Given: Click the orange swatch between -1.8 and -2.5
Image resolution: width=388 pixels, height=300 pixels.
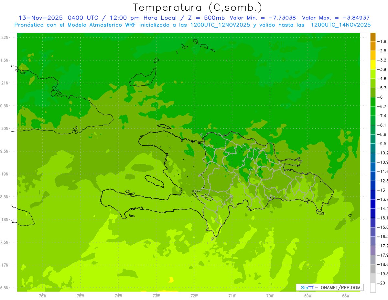Looking at the screenshot, I should coord(373,46).
